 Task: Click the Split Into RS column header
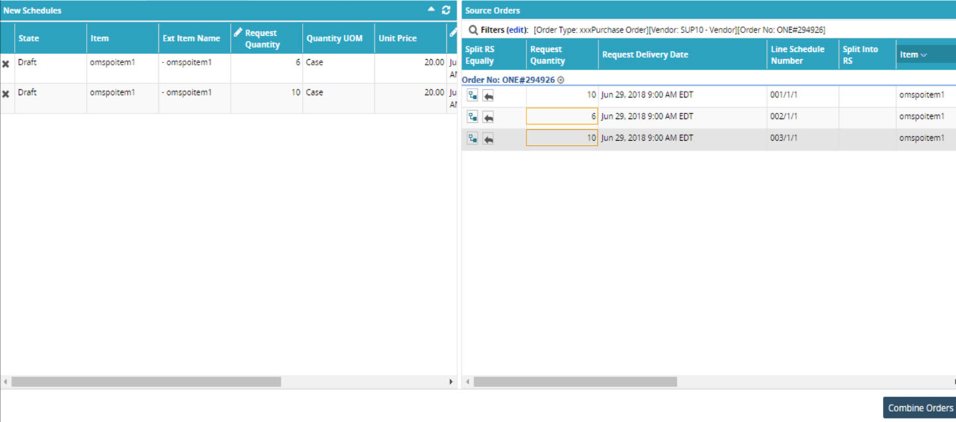(x=867, y=54)
